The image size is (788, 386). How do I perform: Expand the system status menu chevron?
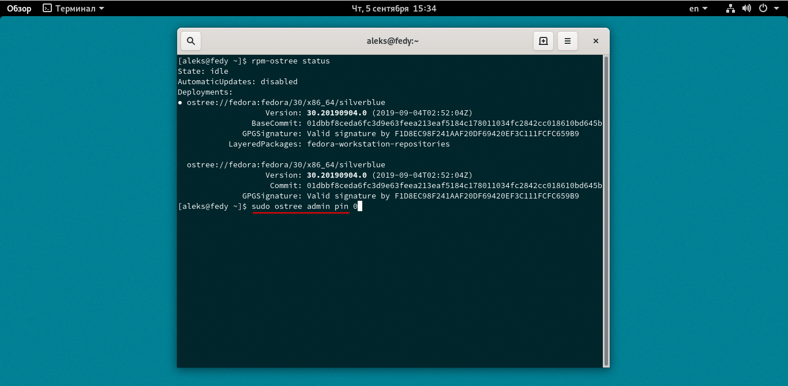pos(776,8)
